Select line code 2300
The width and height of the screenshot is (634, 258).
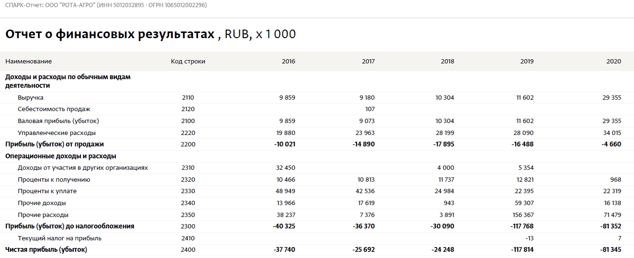click(x=188, y=226)
